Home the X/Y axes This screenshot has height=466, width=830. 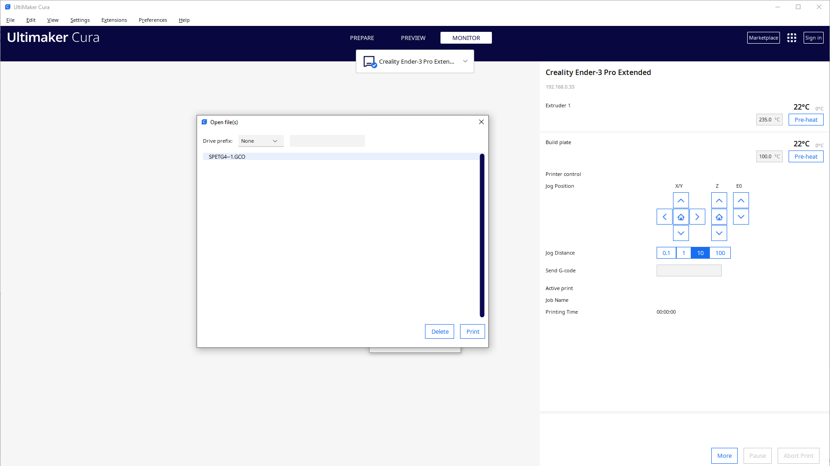pyautogui.click(x=681, y=217)
